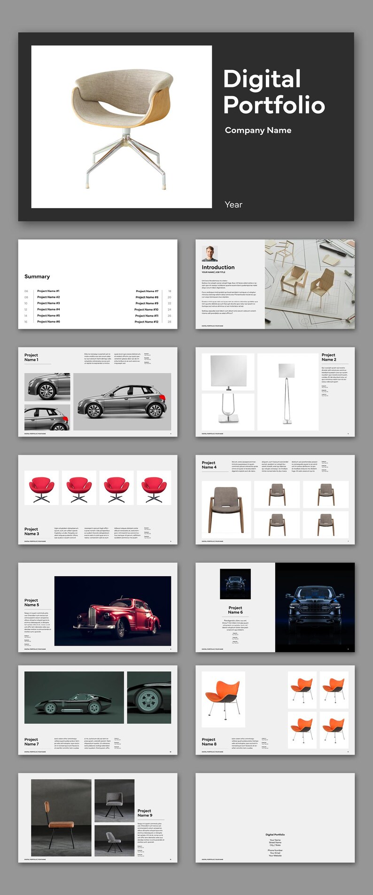
Task: Click the "Year" label on cover
Action: click(x=233, y=205)
